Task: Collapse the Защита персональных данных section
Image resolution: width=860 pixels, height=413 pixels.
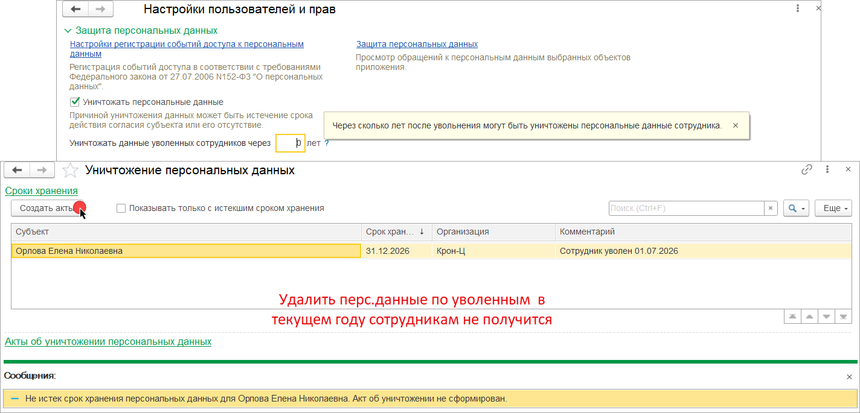Action: (x=67, y=30)
